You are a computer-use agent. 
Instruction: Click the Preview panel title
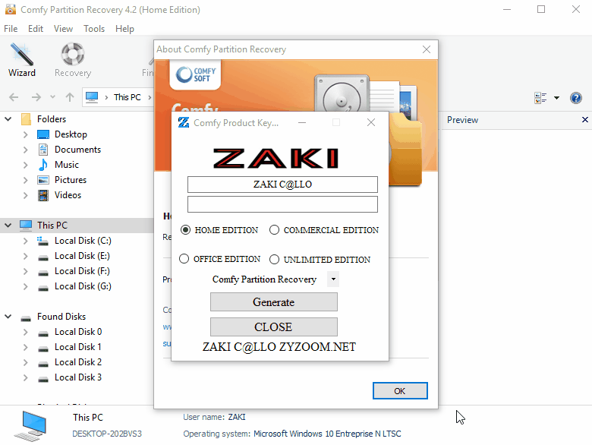tap(462, 120)
